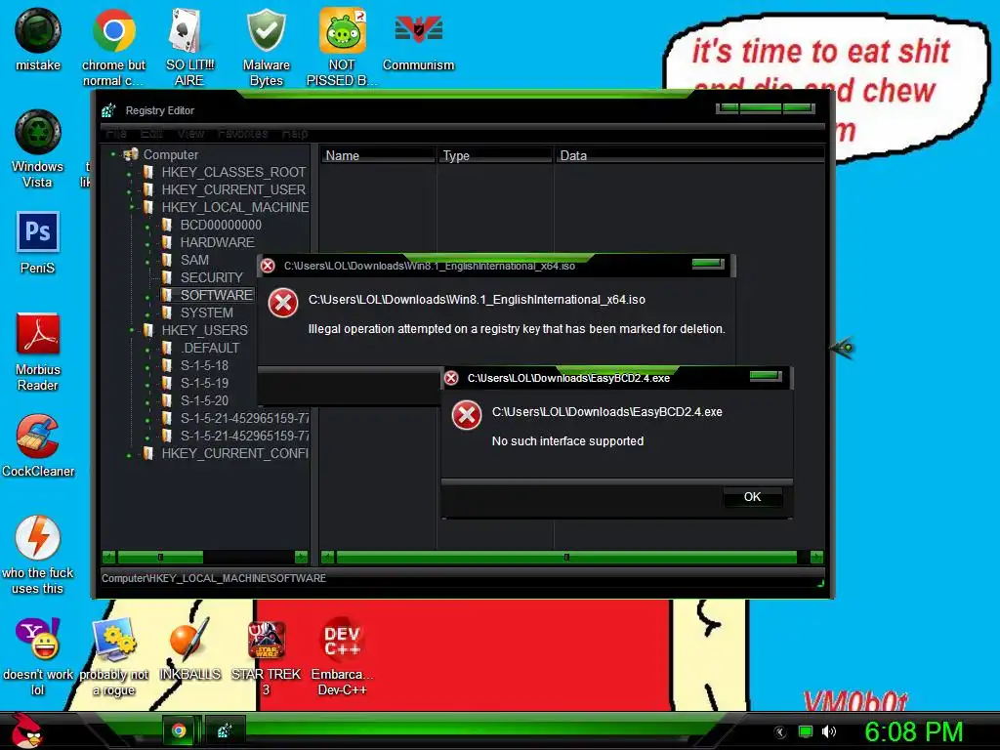The image size is (1000, 750).
Task: Select the SYSTEM key
Action: pos(207,312)
